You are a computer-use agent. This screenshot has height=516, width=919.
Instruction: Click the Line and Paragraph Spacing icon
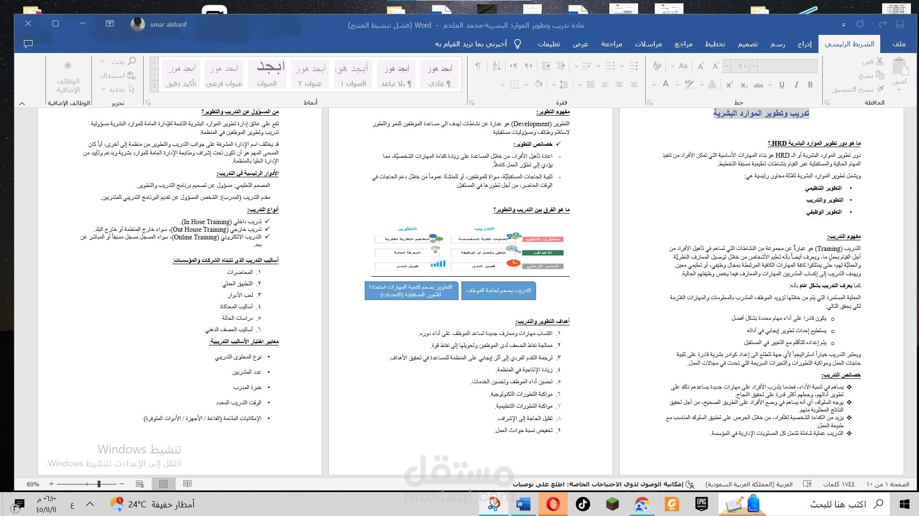(564, 85)
